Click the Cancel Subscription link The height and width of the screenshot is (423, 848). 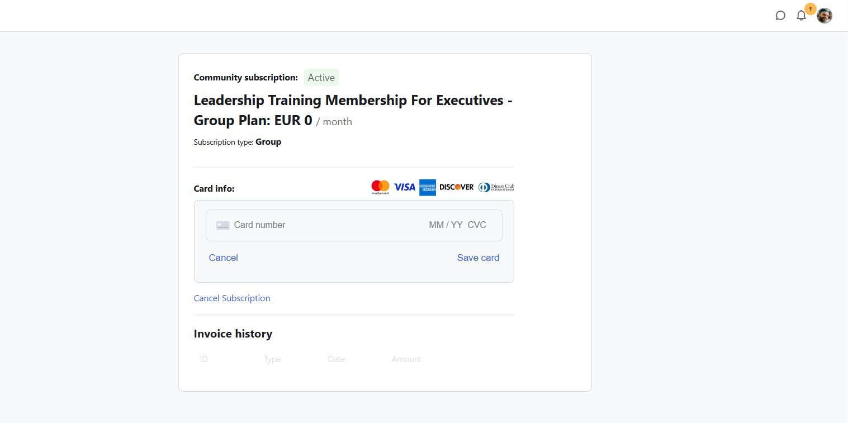[232, 298]
